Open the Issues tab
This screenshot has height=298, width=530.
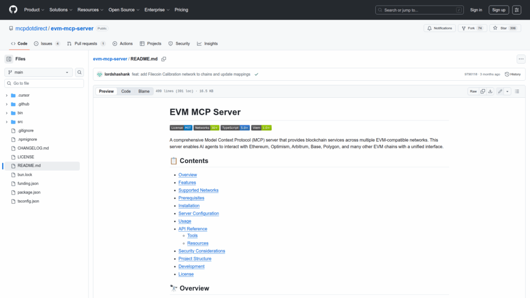pos(47,43)
